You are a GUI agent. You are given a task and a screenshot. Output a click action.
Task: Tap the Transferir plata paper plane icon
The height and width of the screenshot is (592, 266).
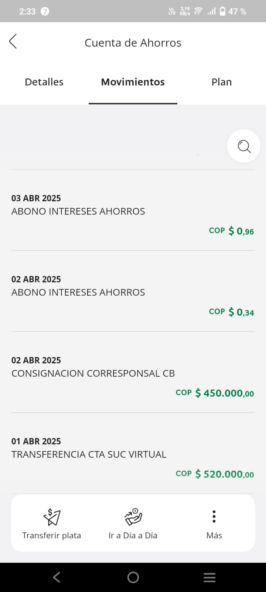point(52,517)
